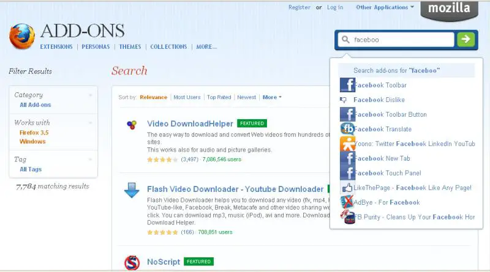Choose AdBye - For Facebook suggestion text
This screenshot has width=490, height=272.
[x=386, y=202]
